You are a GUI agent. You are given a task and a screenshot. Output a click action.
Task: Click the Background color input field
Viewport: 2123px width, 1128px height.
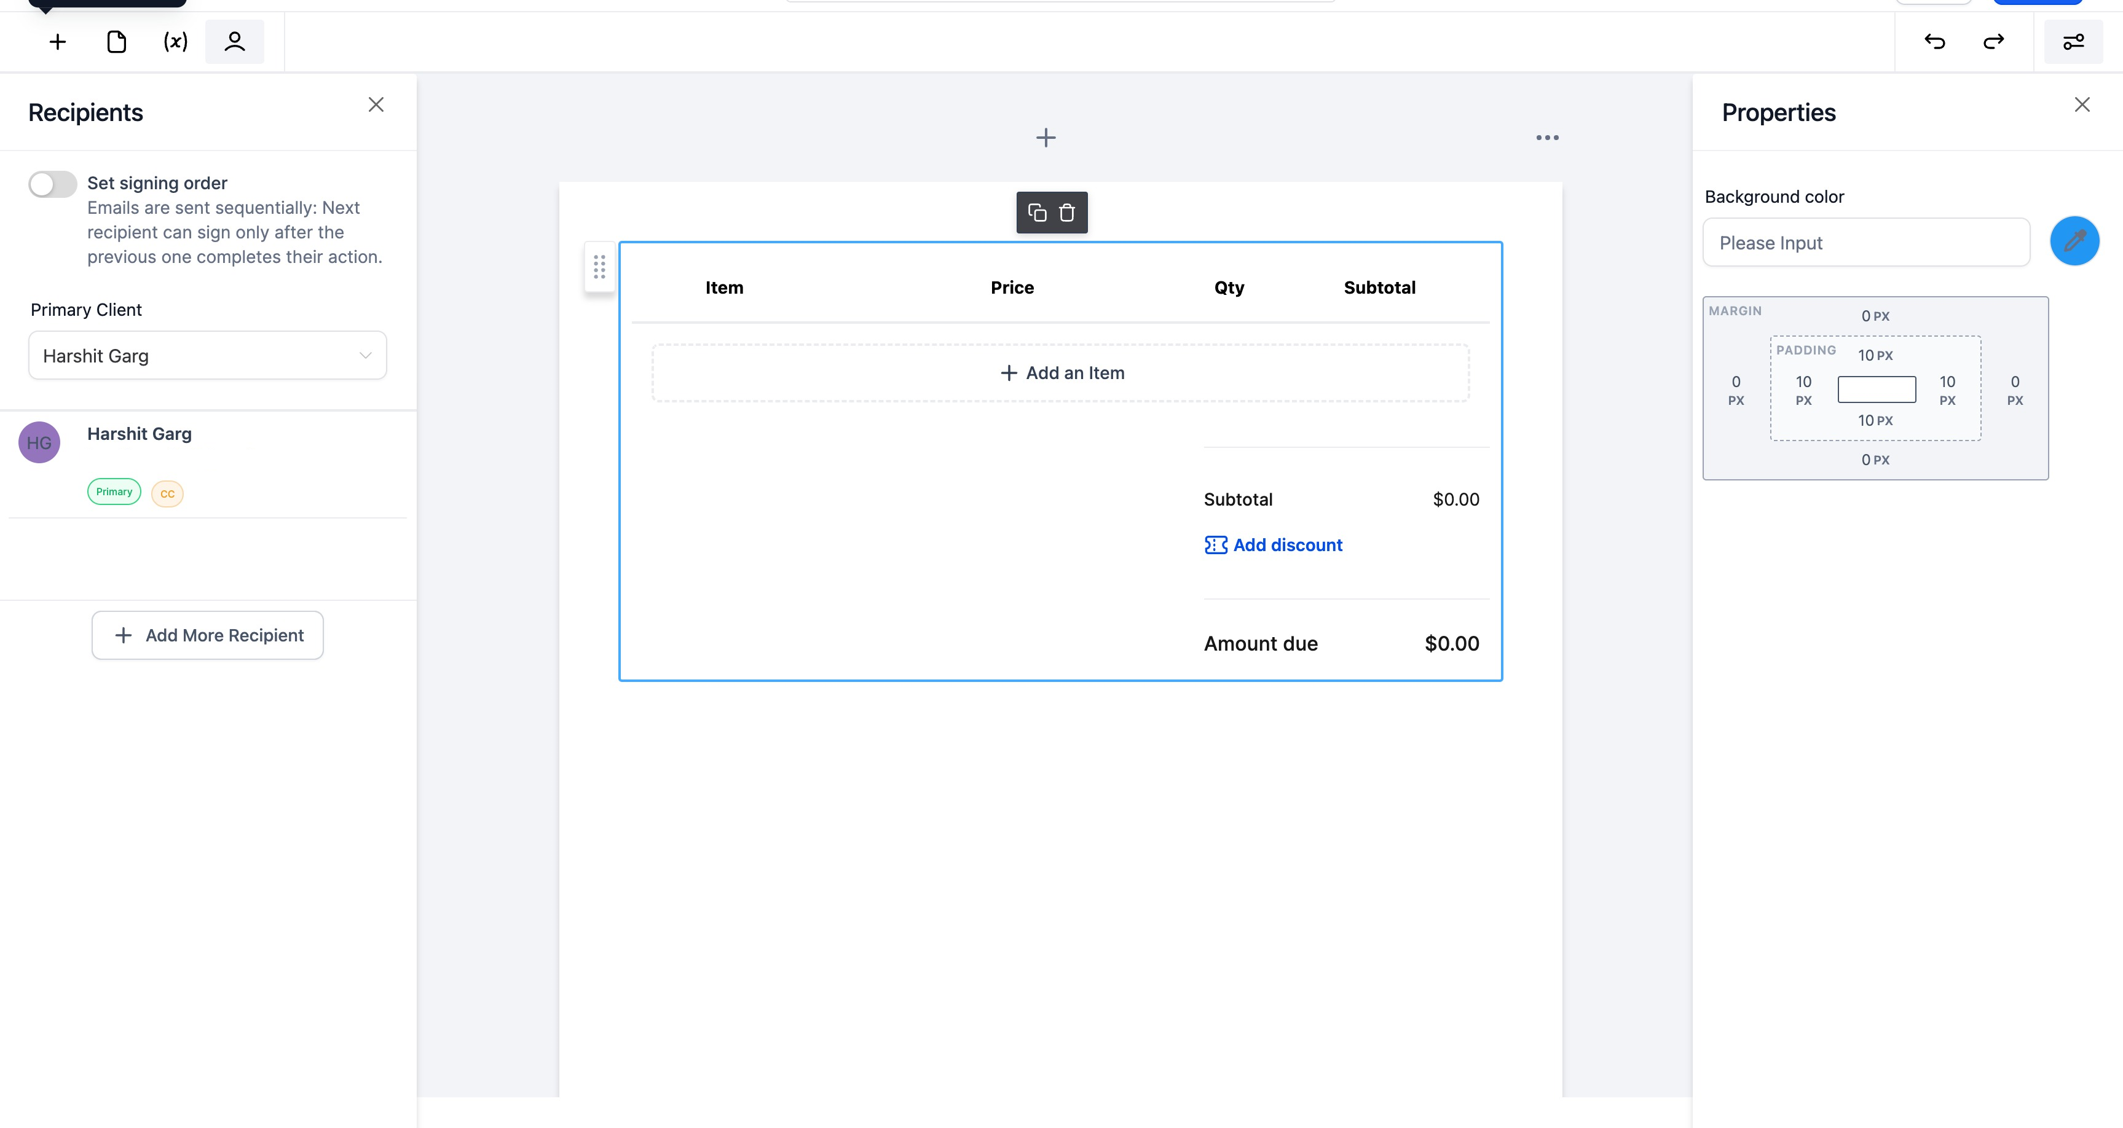(1866, 242)
